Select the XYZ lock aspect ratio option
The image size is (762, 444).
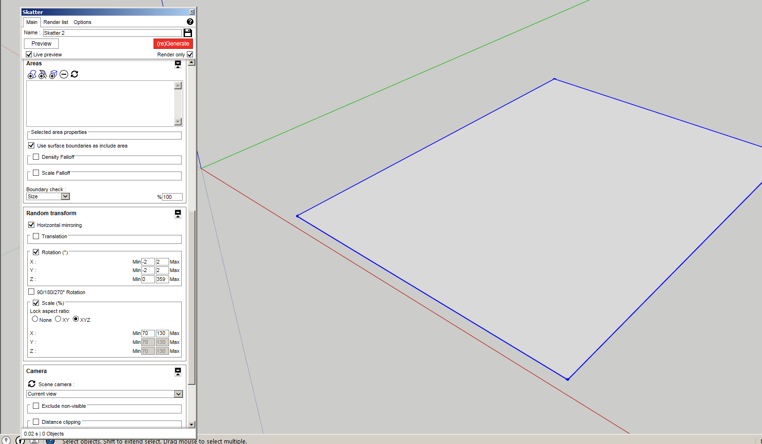click(x=76, y=319)
